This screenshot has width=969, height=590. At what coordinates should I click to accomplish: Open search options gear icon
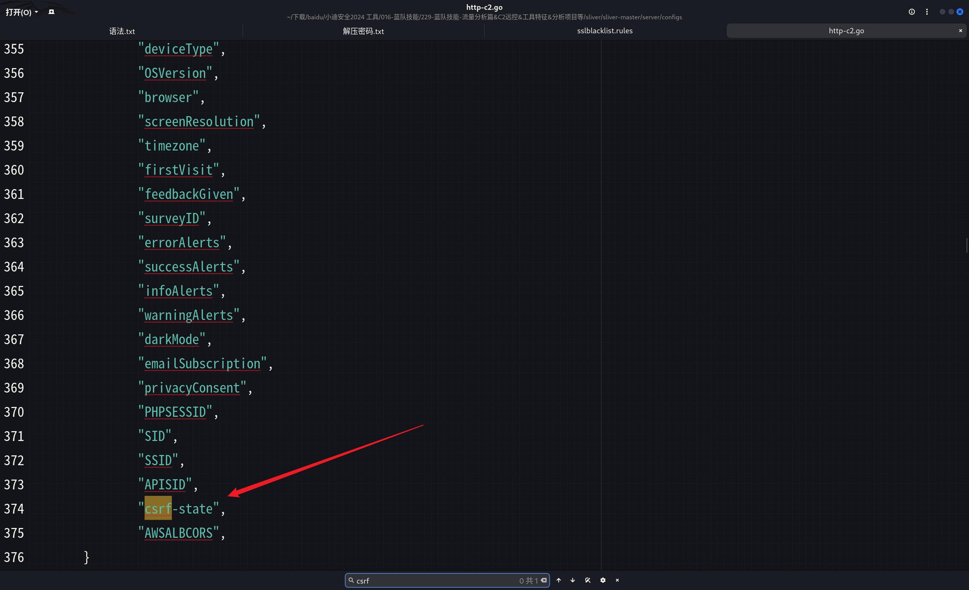(603, 580)
